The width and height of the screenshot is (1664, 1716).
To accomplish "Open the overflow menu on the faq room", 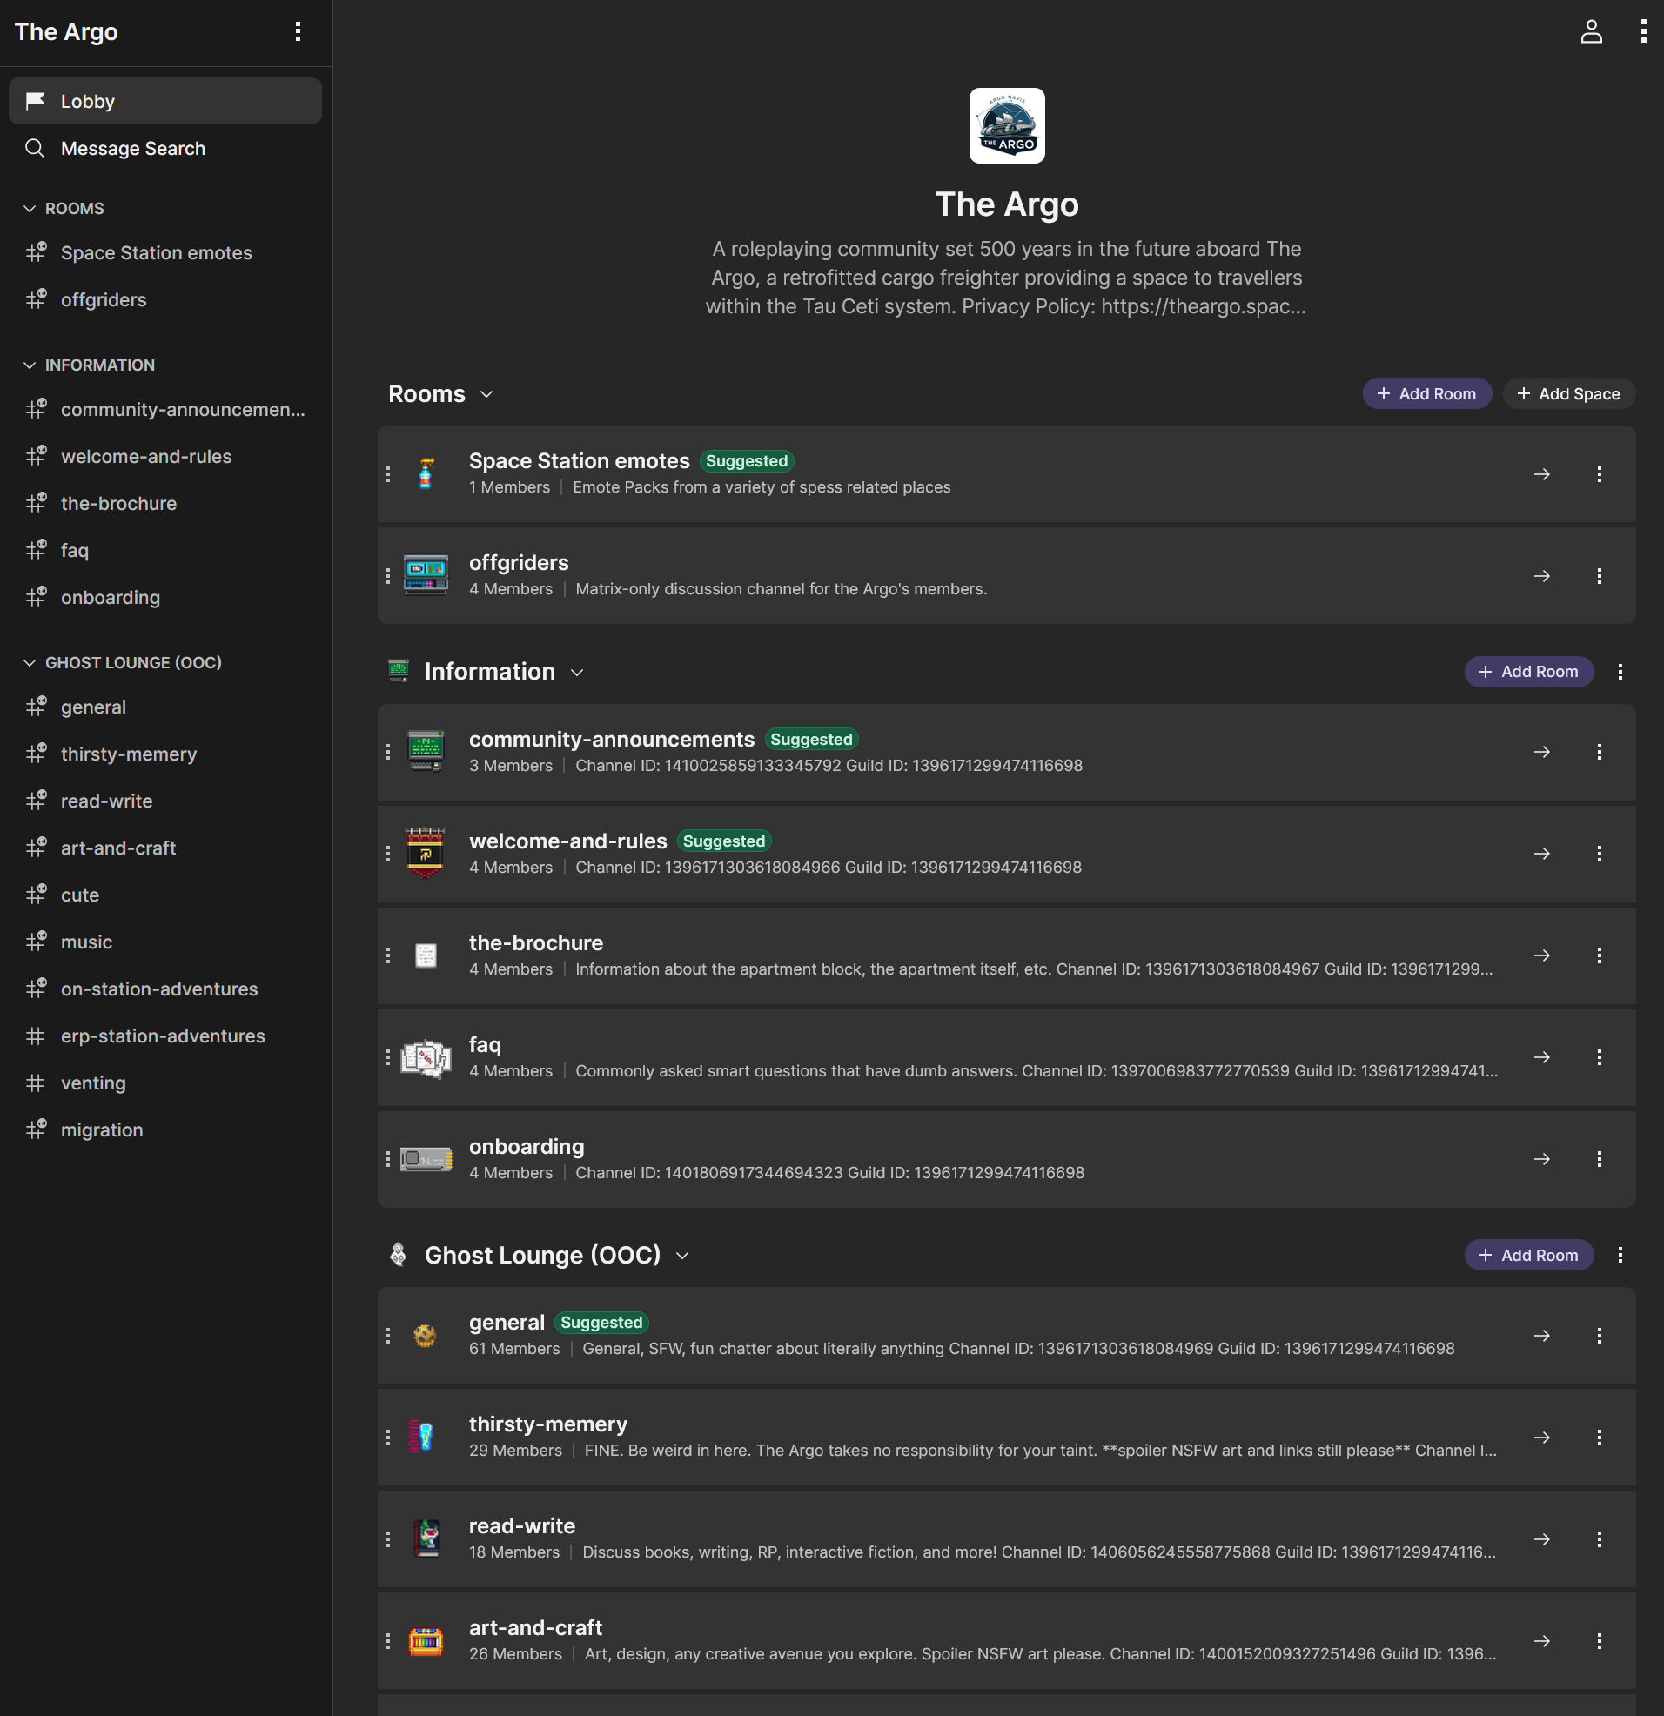I will [1600, 1056].
